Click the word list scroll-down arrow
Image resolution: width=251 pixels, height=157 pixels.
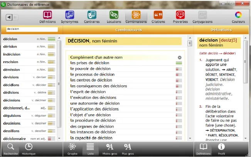[59, 138]
